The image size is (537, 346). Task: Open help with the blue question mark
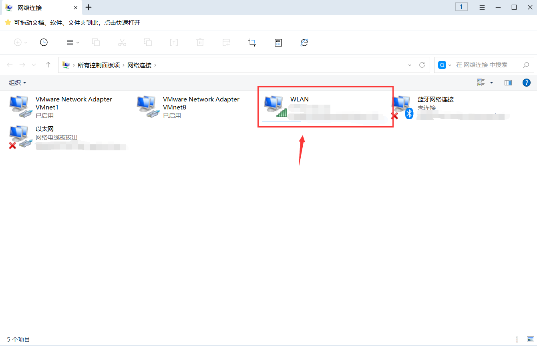[x=527, y=83]
